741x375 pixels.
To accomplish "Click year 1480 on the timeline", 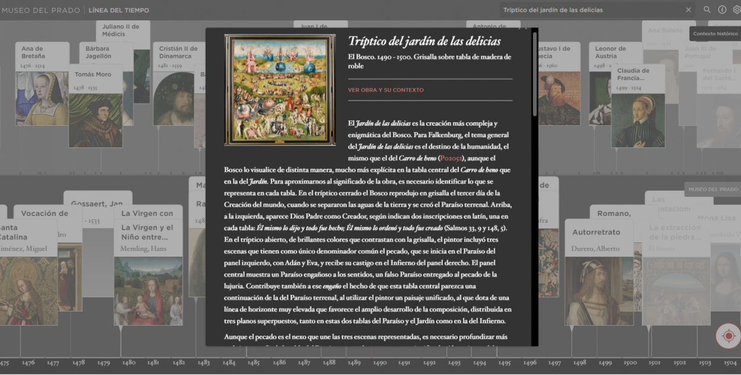I will (128, 363).
